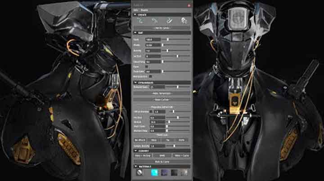This screenshot has height=181, width=324.
Task: Click the third CREATE tool icon
Action: 169,20
